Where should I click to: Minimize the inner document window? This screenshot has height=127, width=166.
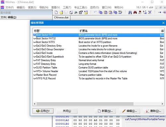click(x=156, y=8)
